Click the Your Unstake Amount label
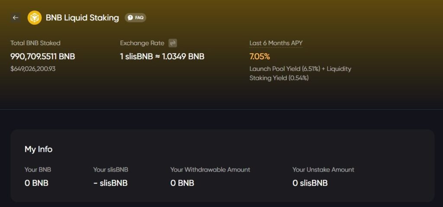This screenshot has width=443, height=207. tap(323, 170)
